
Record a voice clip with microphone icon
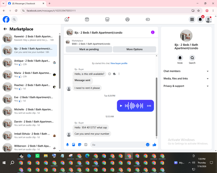point(67,144)
